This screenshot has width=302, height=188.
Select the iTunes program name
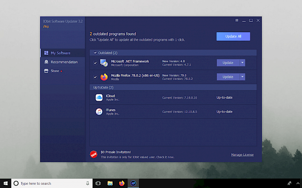111,110
